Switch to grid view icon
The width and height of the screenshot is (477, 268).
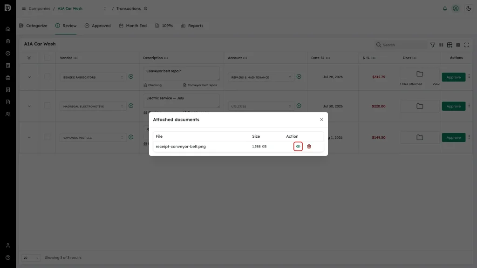458,45
